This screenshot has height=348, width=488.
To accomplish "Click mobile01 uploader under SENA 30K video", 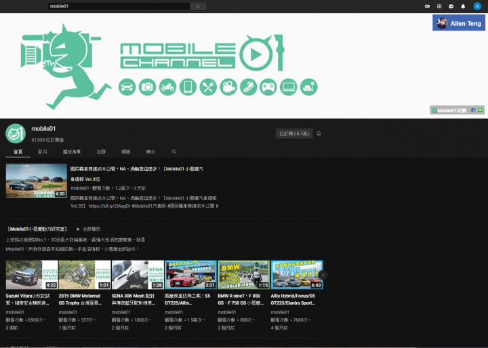I will click(x=121, y=312).
